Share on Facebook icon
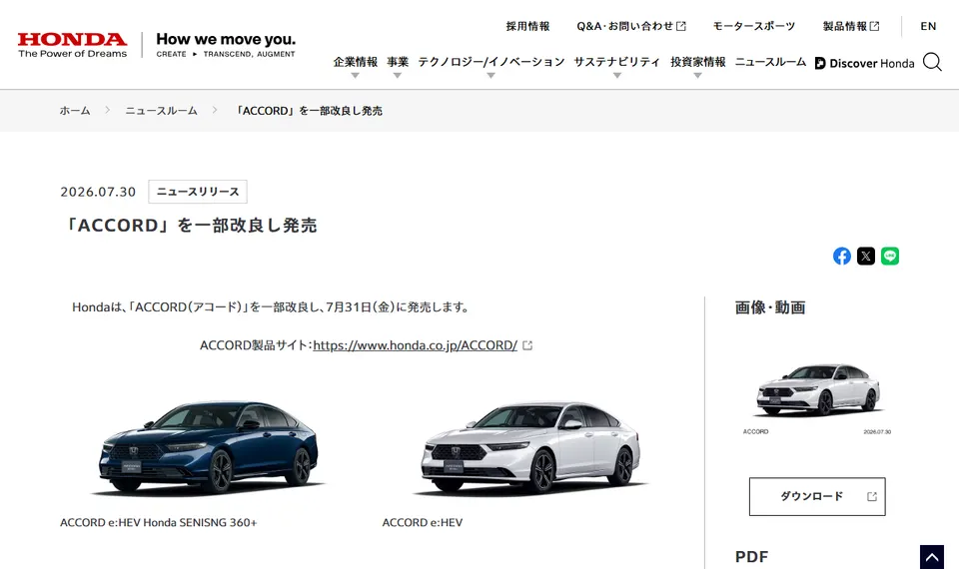Image resolution: width=959 pixels, height=569 pixels. 841,257
